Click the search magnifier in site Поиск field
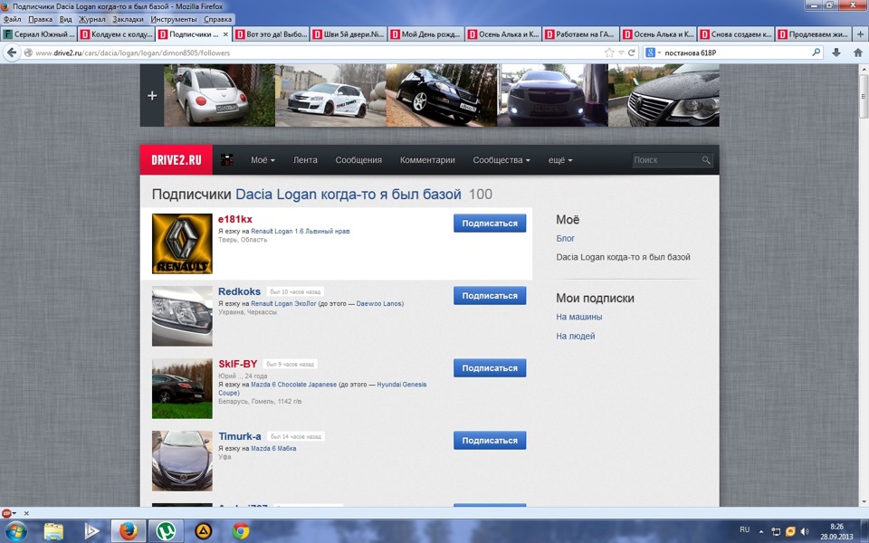The image size is (869, 543). click(705, 160)
